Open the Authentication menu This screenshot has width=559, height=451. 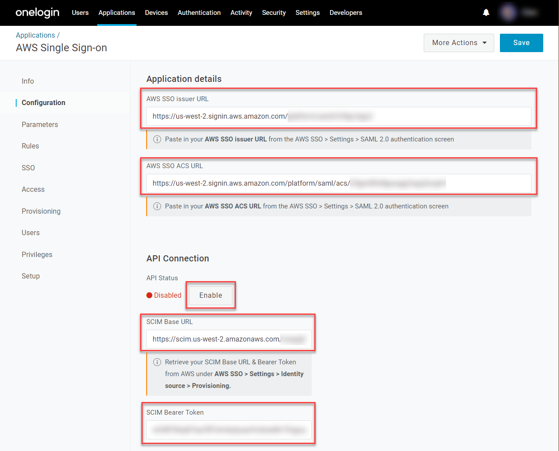click(x=199, y=13)
